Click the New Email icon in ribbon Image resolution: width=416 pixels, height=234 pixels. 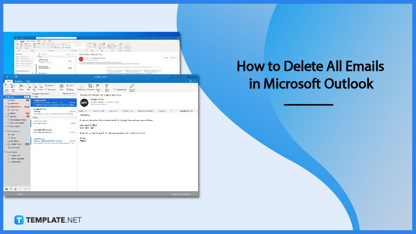pos(7,87)
